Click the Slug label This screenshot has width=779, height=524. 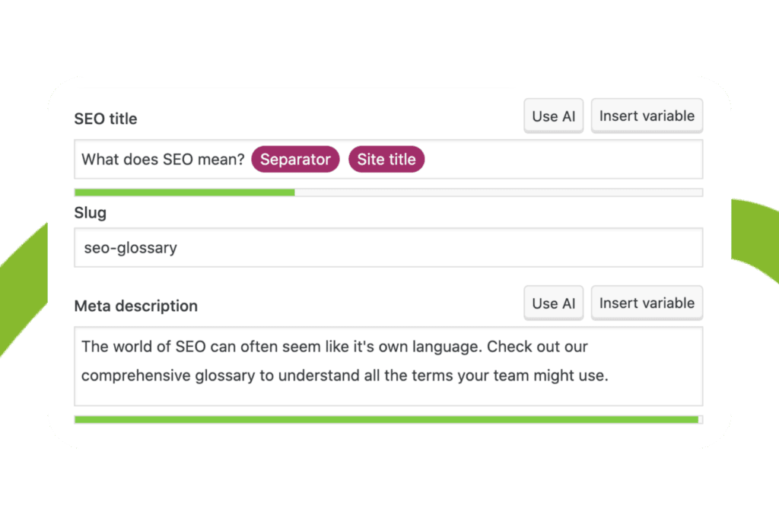point(90,213)
